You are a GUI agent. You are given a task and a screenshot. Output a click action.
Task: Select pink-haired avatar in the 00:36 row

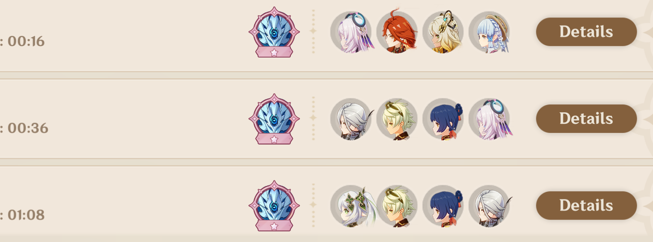pyautogui.click(x=490, y=119)
